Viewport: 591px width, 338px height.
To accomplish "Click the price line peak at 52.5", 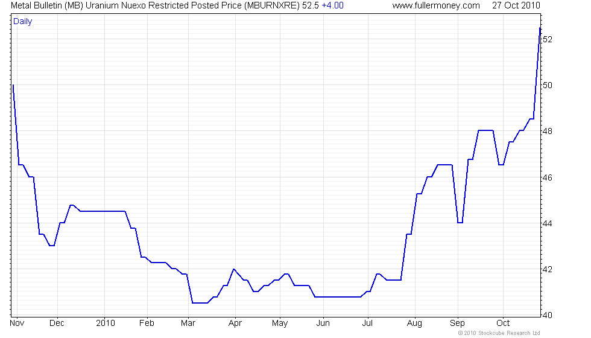I will 540,28.
